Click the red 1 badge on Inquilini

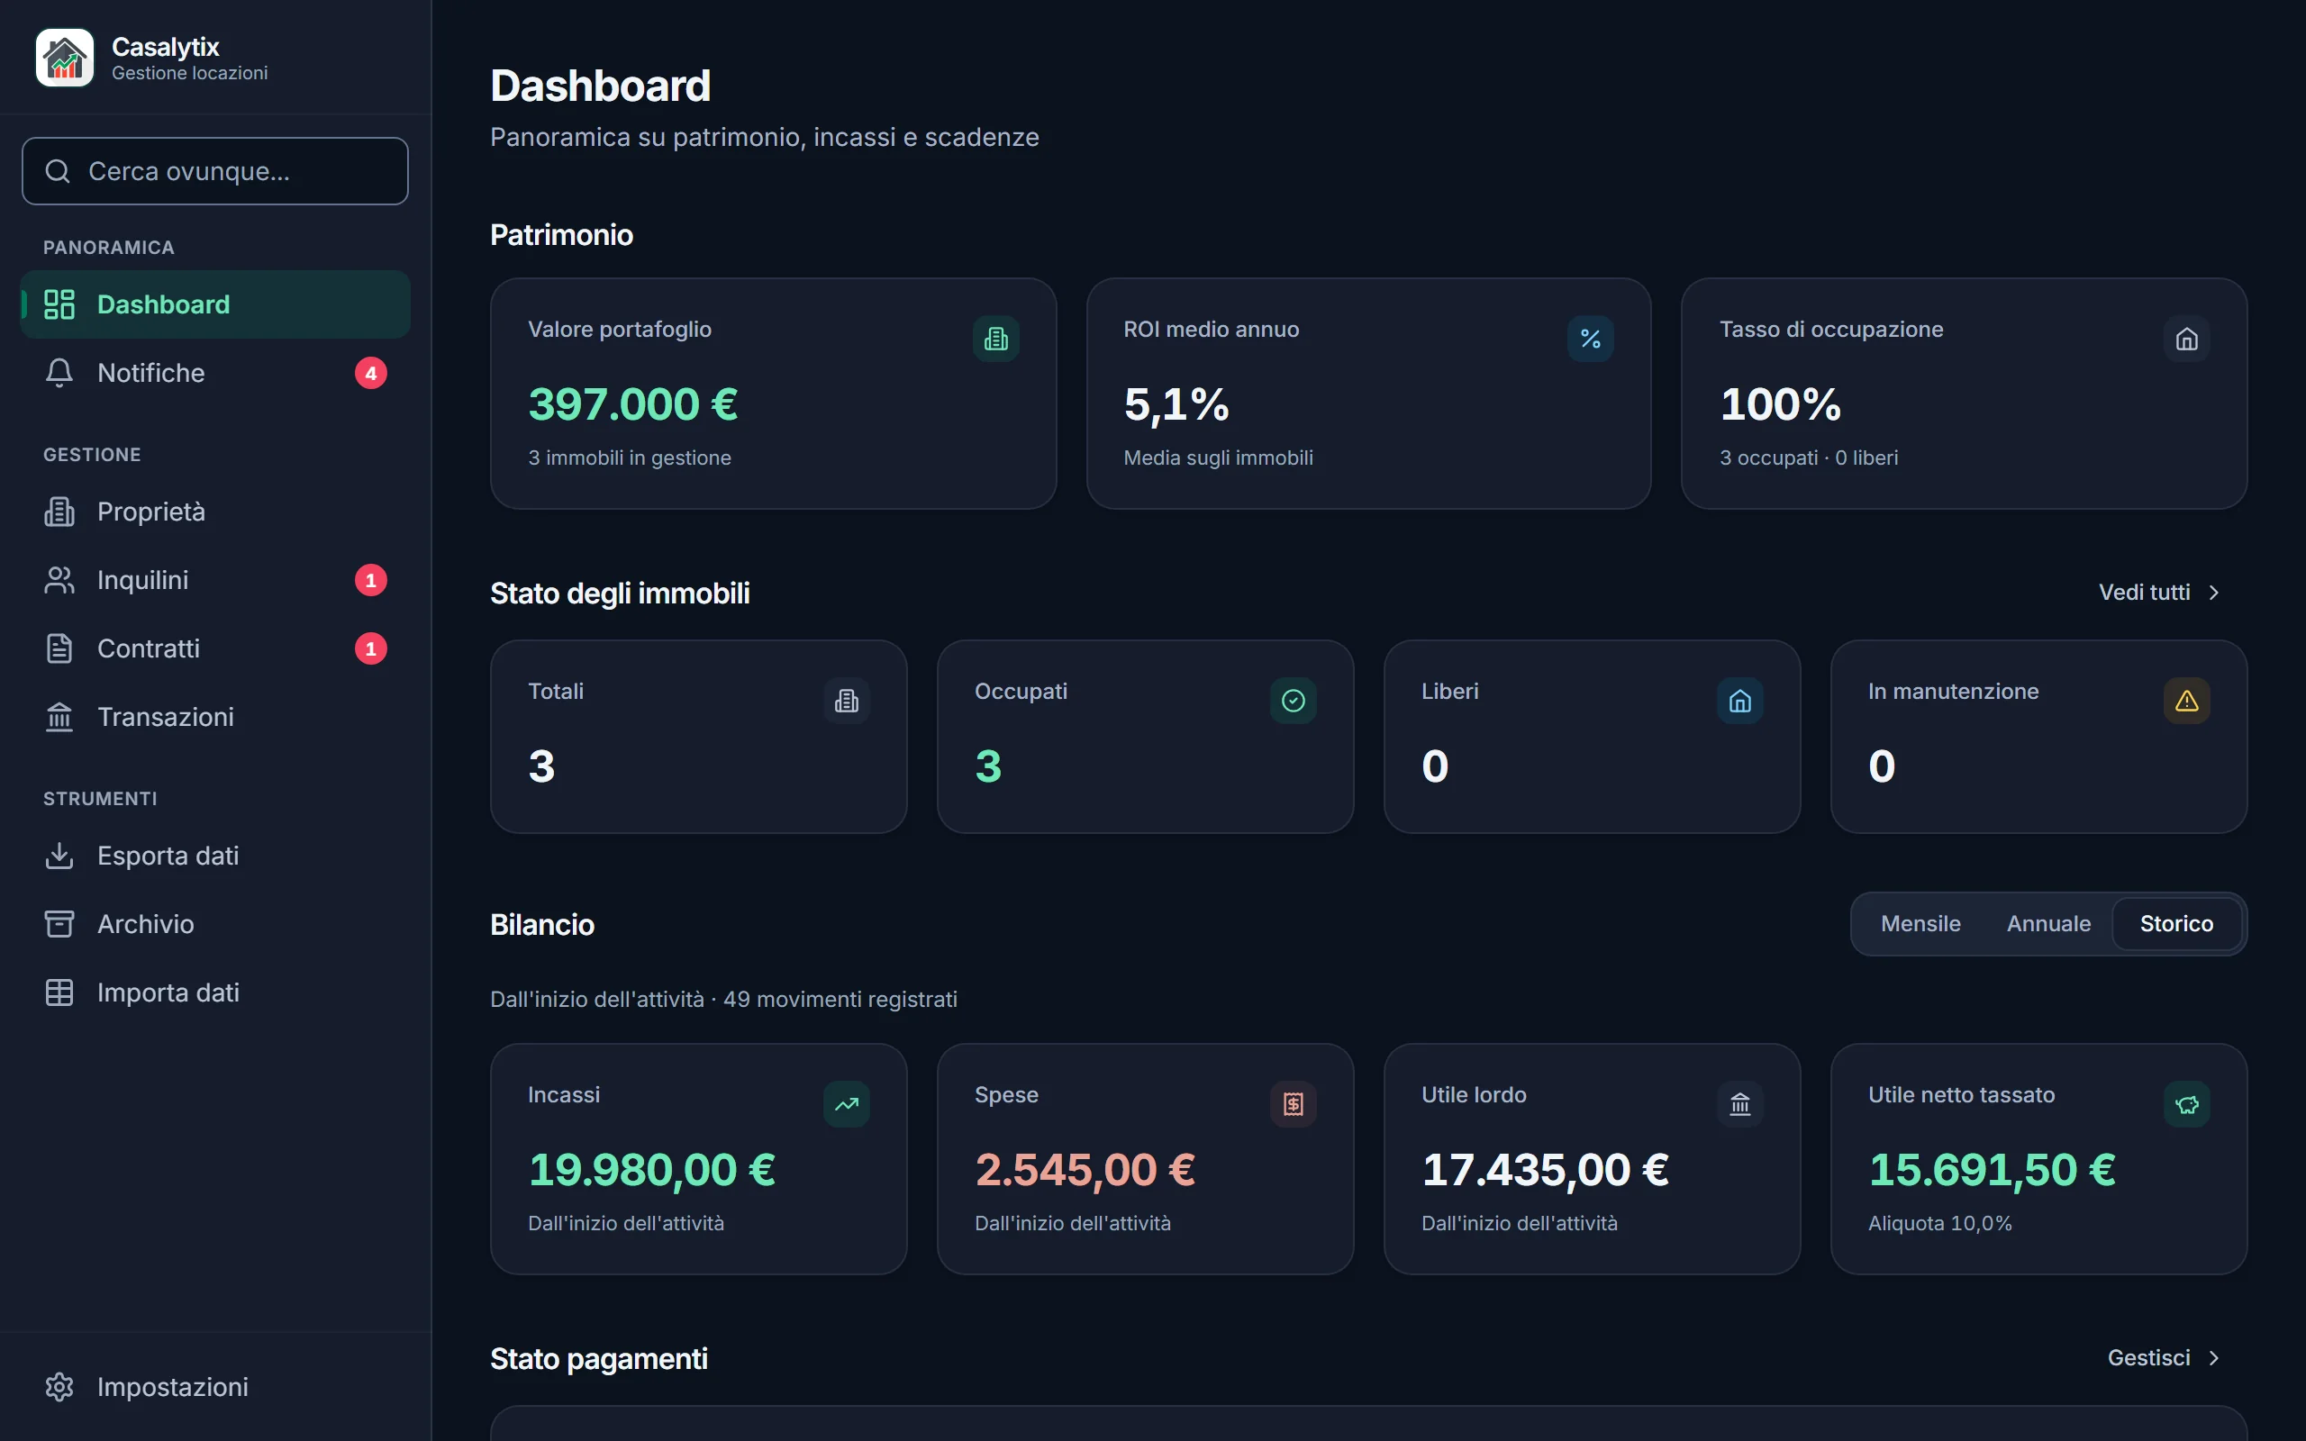coord(371,580)
